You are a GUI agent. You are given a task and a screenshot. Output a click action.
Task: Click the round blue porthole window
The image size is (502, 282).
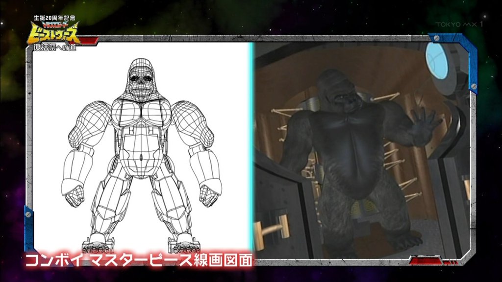coord(436,60)
